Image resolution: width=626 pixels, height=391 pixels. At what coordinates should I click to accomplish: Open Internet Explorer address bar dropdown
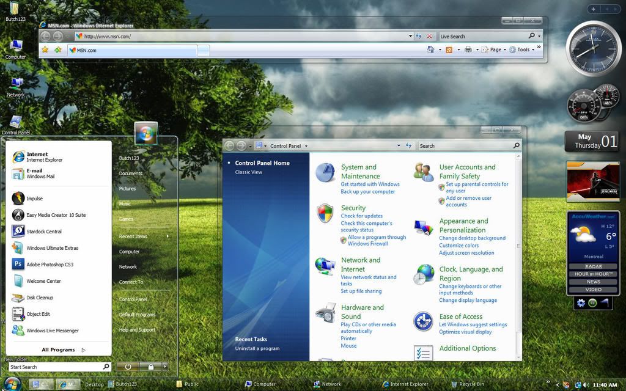(410, 36)
